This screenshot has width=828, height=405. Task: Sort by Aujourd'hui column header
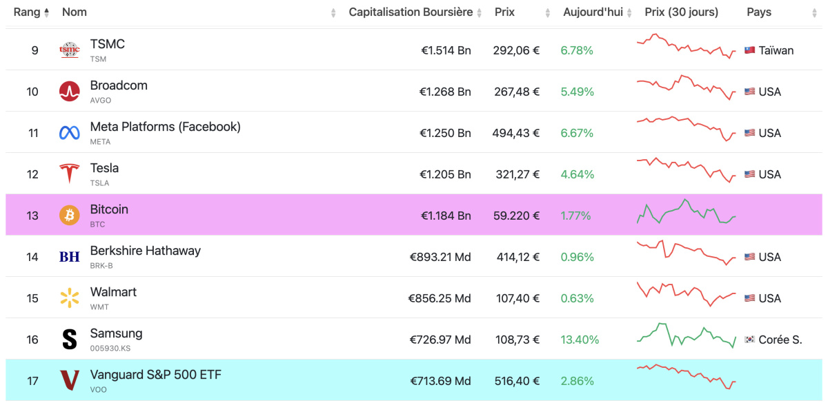(593, 12)
